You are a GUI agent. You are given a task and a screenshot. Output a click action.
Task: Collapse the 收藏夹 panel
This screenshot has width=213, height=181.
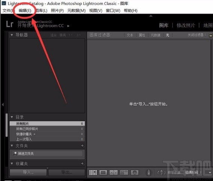pyautogui.click(x=12, y=163)
